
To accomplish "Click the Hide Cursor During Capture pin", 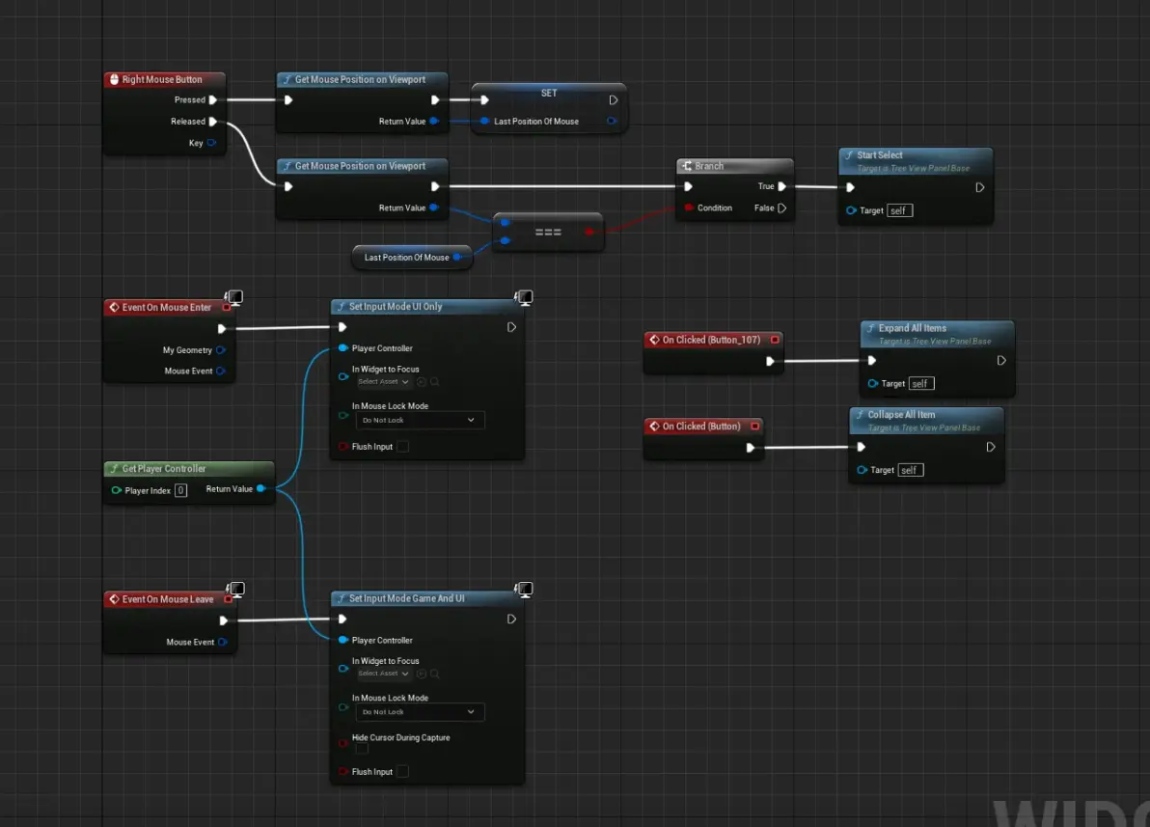I will coord(342,743).
